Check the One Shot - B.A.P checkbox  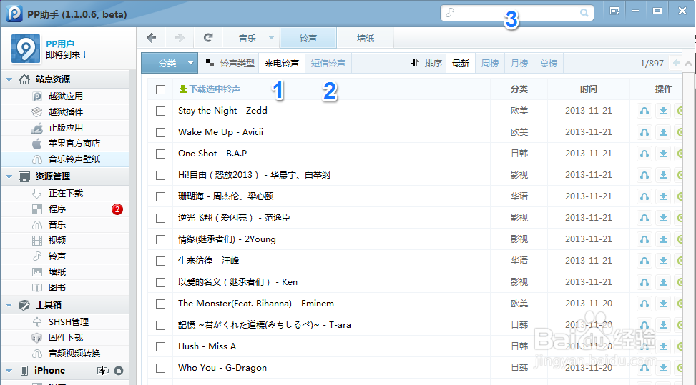point(161,154)
